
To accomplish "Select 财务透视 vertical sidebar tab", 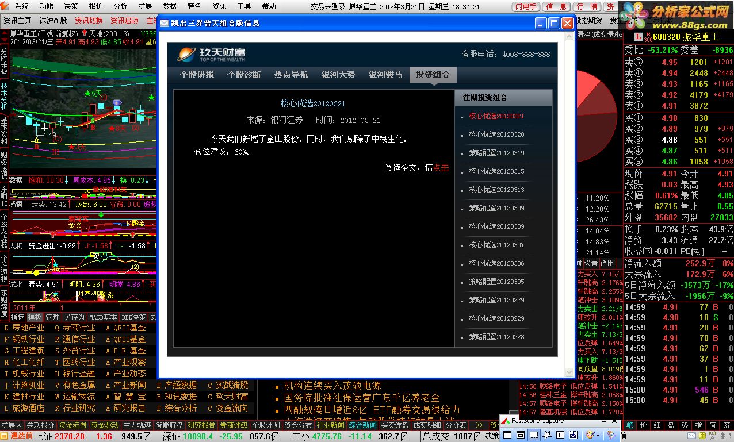I will (x=5, y=166).
